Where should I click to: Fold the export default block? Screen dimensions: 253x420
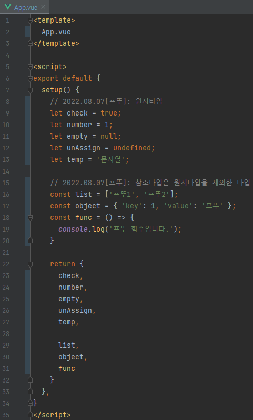(x=30, y=78)
